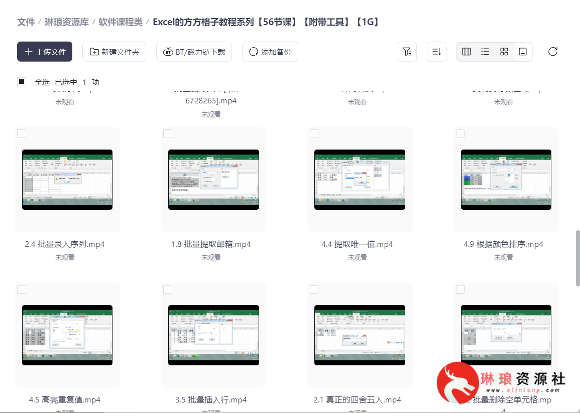The height and width of the screenshot is (413, 580).
Task: Go to 琳琅资源库 breadcrumb
Action: (x=67, y=22)
